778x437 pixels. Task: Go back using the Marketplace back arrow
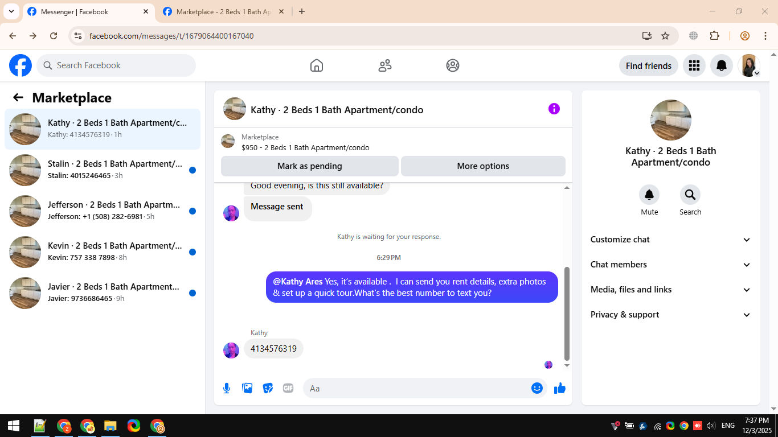point(18,97)
